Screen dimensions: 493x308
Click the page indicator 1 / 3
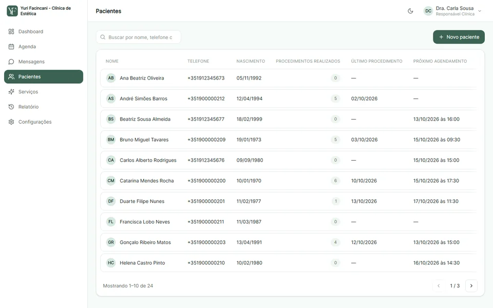pyautogui.click(x=455, y=286)
